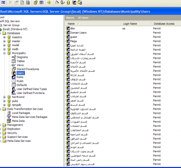Screen dimensions: 181x168
Task: Click the Delete X toolbar icon
Action: tap(10, 2)
